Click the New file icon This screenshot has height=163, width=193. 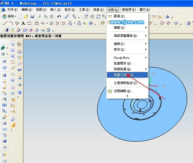click(x=20, y=17)
